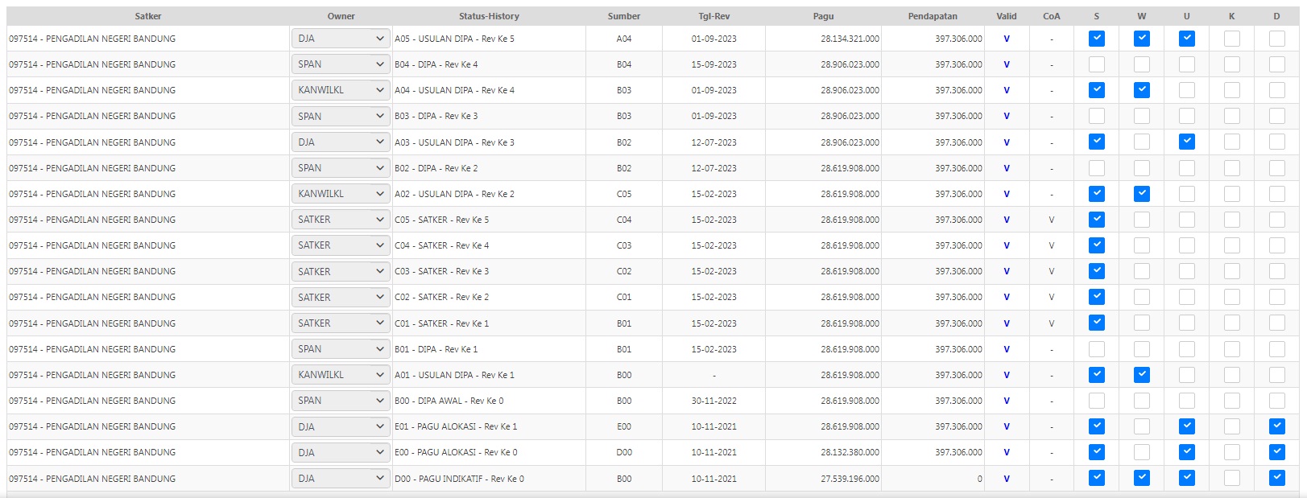
Task: Check the D checkbox for C03 SATKER row
Action: pos(1276,271)
